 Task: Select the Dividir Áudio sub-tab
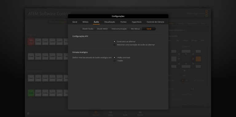(88, 29)
